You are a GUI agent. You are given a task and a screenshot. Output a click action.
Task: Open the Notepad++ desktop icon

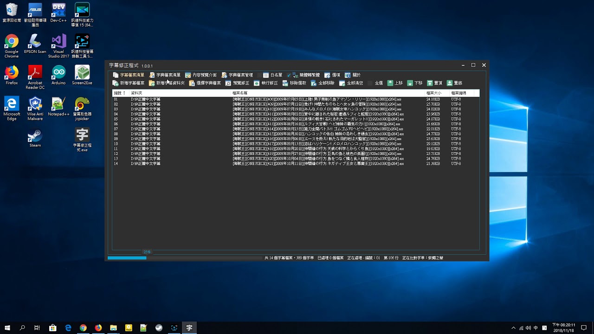59,107
